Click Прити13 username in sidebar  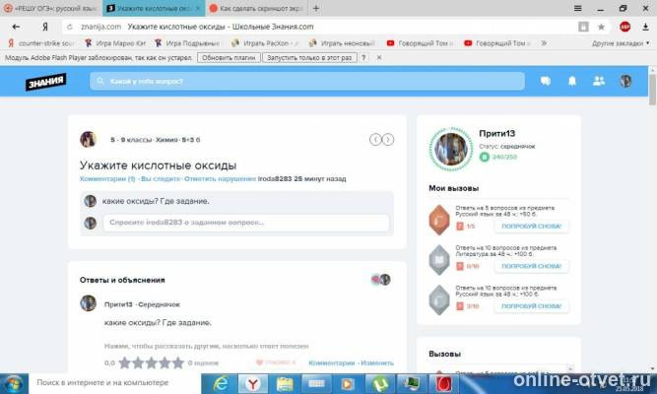click(x=497, y=134)
